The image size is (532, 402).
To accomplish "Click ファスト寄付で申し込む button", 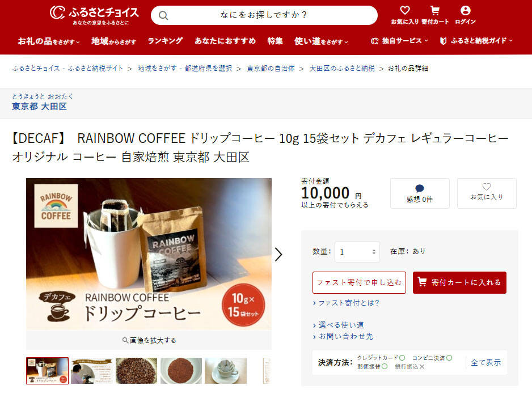I will click(359, 282).
